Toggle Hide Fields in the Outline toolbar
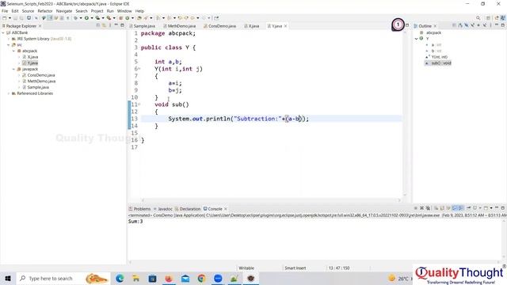This screenshot has height=285, width=507. pyautogui.click(x=467, y=25)
